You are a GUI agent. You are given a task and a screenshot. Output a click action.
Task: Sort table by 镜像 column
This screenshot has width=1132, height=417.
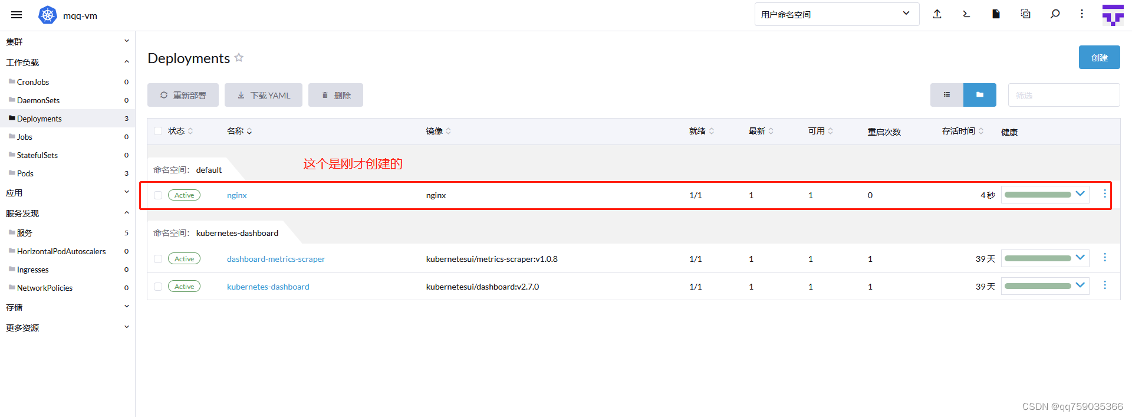439,131
